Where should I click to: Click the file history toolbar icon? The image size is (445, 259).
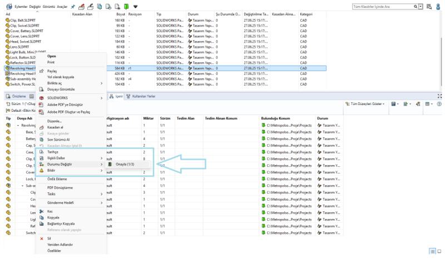108,6
